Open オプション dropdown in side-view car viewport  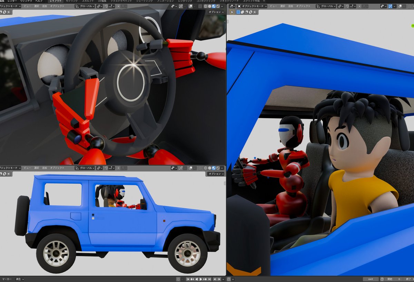pos(216,174)
